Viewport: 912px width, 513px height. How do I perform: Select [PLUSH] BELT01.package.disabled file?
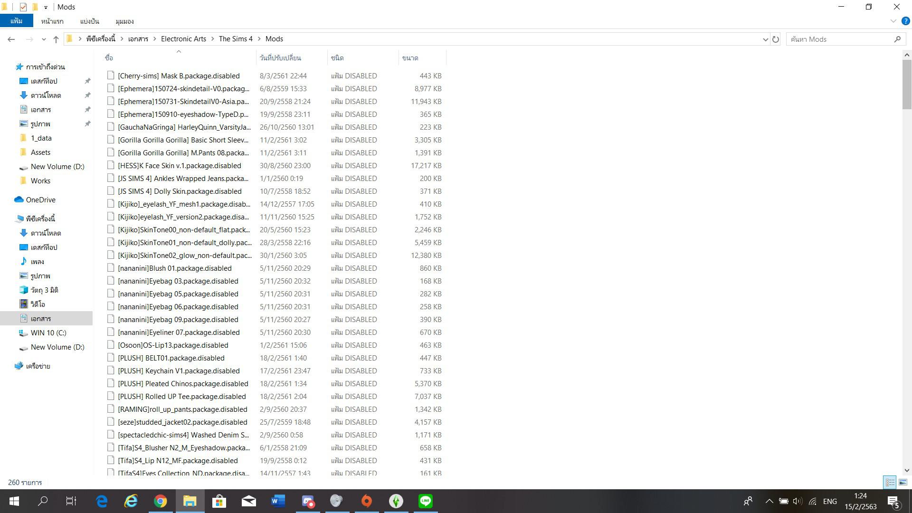(x=171, y=358)
